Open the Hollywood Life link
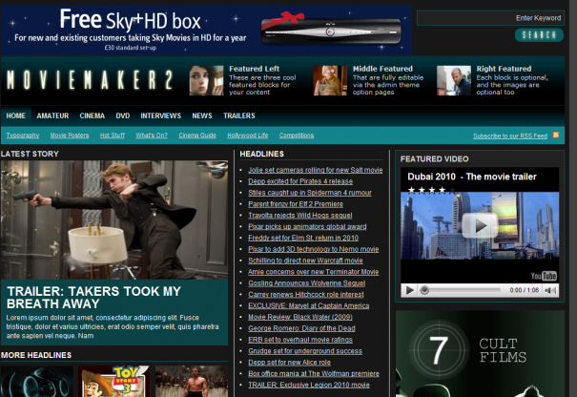The image size is (577, 397). tap(248, 136)
